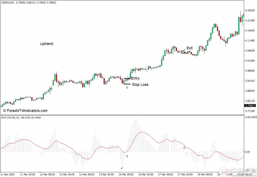Select the Exit text label

coord(189,48)
